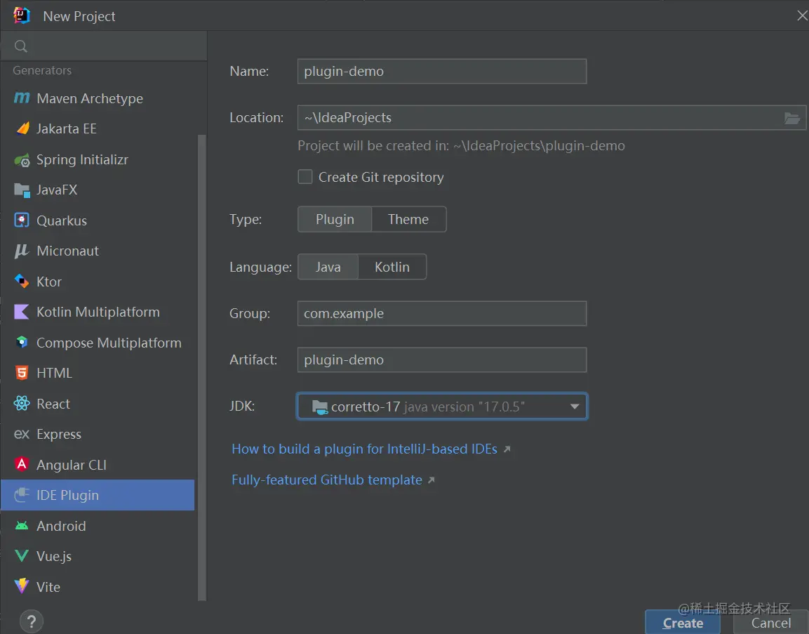
Task: Click the Compose Multiplatform icon
Action: tap(22, 342)
